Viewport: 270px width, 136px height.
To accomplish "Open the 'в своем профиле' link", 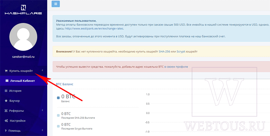I will 176,67.
